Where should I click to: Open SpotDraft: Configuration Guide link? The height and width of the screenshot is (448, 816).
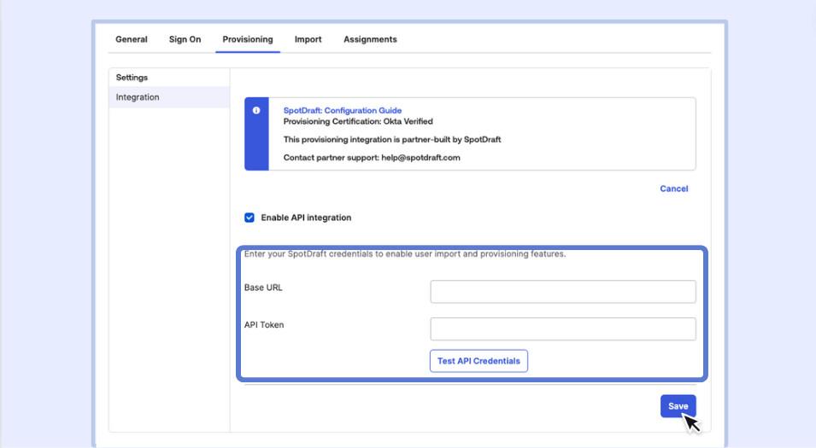tap(343, 110)
